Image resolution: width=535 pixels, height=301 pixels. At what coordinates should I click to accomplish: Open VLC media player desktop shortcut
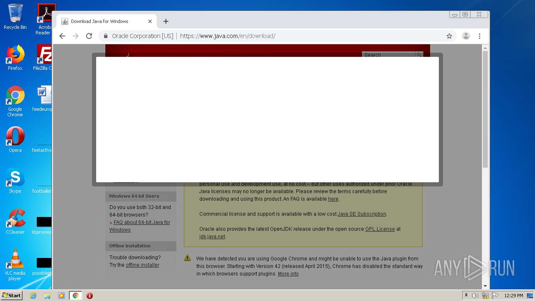click(x=15, y=265)
